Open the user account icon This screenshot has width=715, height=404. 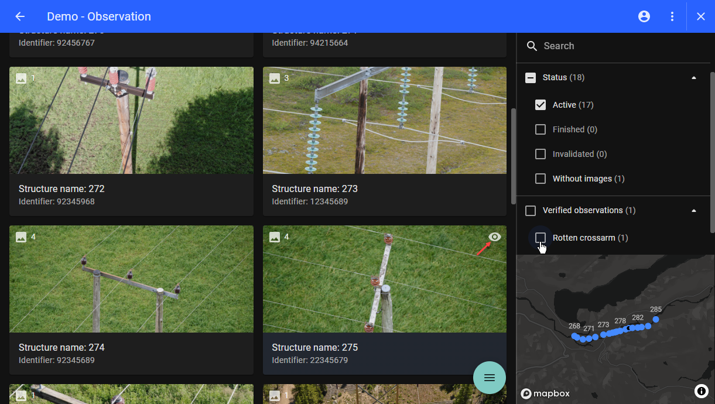(x=644, y=16)
